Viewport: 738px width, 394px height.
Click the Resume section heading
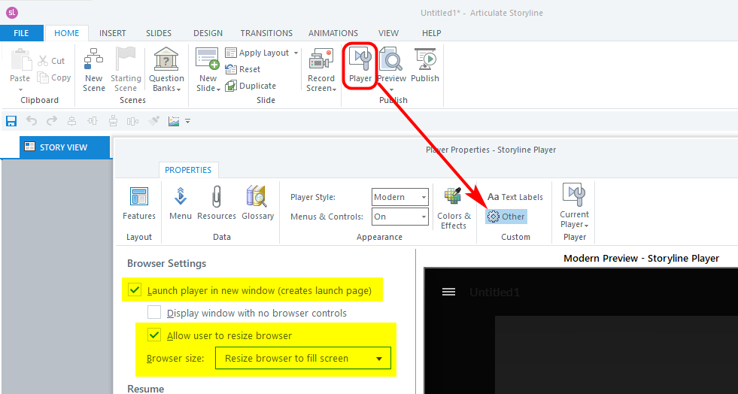pos(145,388)
